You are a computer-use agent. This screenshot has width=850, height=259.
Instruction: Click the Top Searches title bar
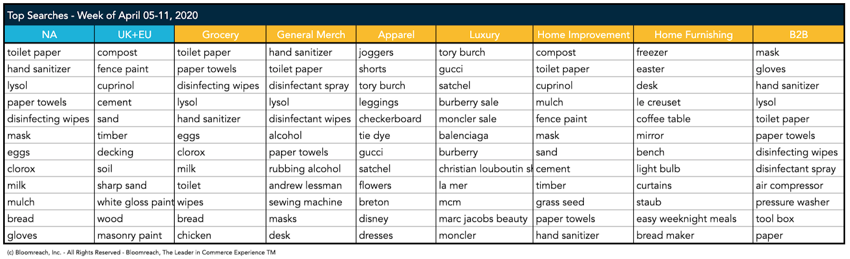(424, 15)
